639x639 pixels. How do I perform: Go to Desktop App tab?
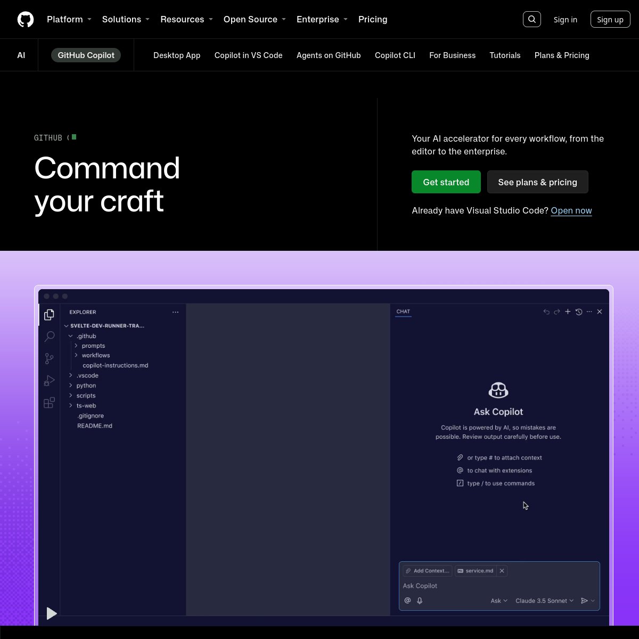click(x=177, y=55)
